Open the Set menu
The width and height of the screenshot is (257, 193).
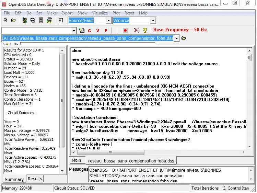[39, 13]
